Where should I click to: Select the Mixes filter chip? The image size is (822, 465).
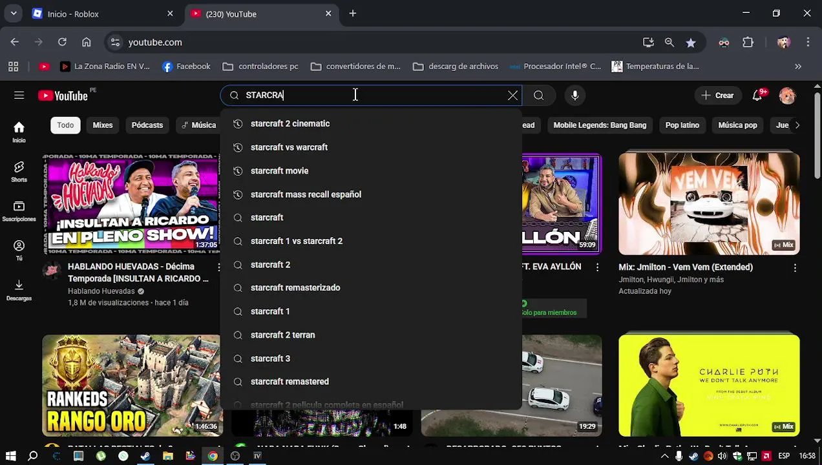coord(103,125)
